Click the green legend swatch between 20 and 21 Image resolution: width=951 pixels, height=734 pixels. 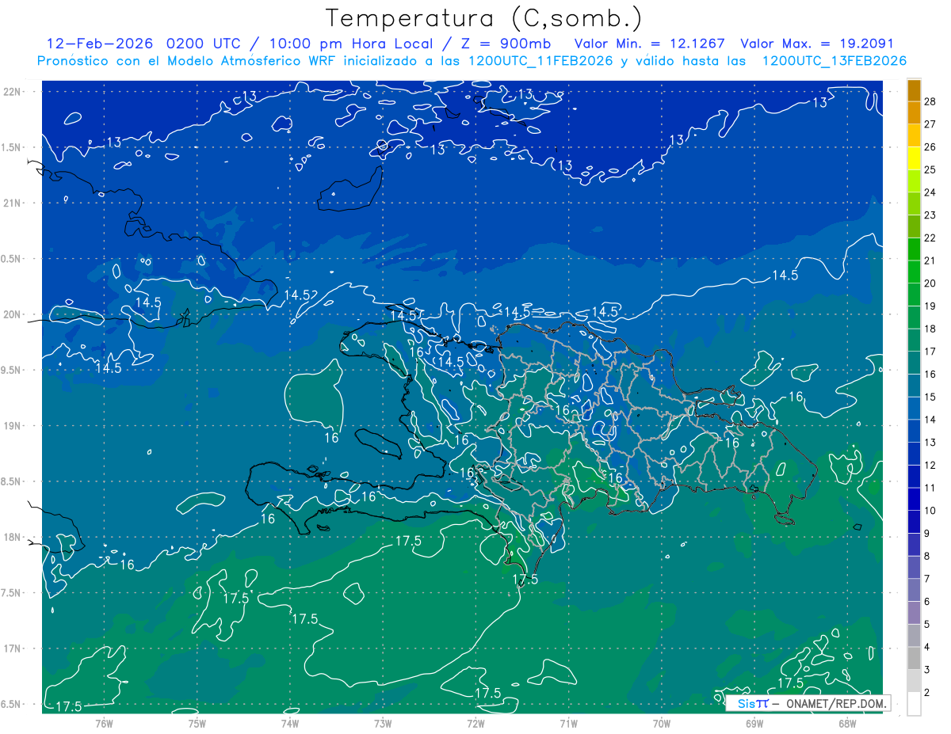[x=914, y=272]
